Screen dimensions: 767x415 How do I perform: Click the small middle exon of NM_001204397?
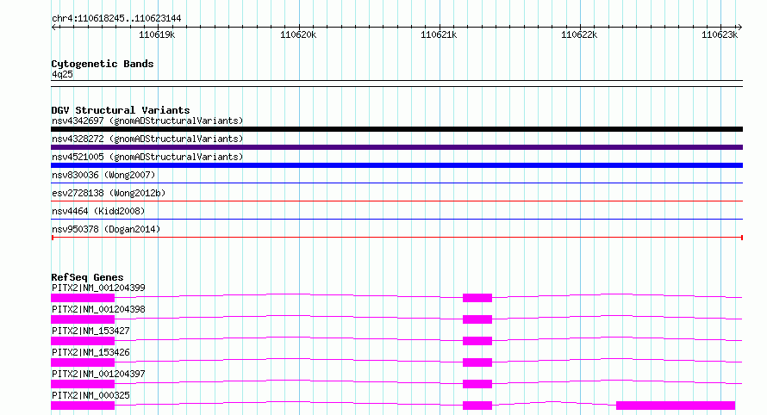[x=477, y=384]
